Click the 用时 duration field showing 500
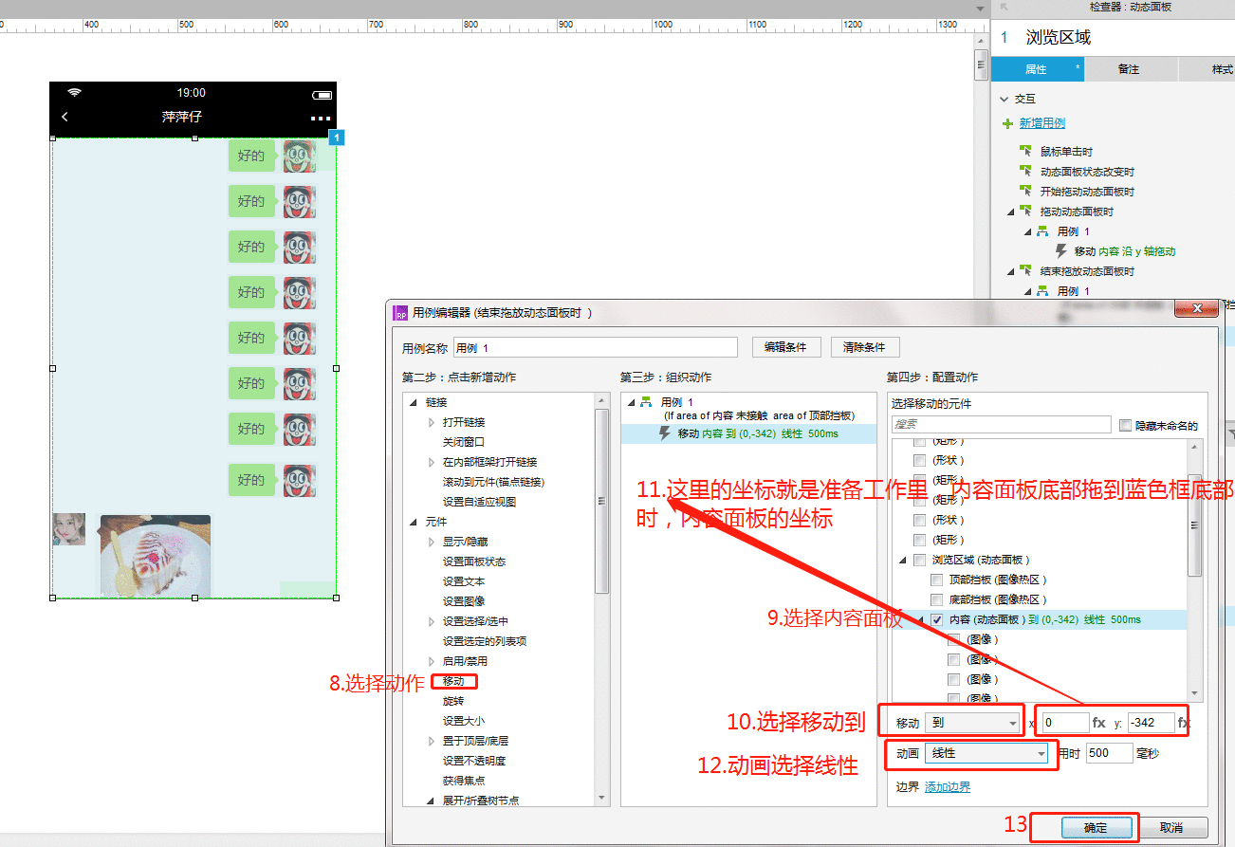The width and height of the screenshot is (1235, 847). click(x=1109, y=753)
